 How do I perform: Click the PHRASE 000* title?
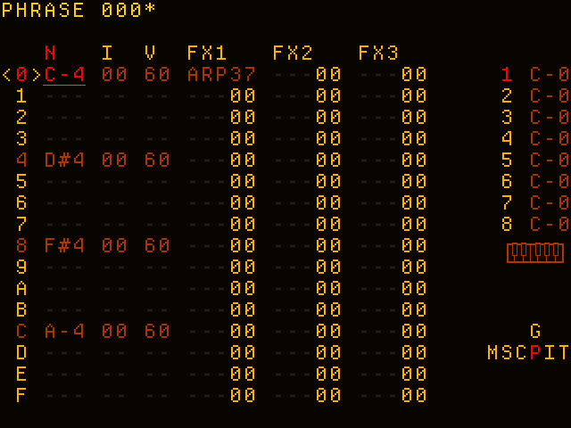pyautogui.click(x=79, y=10)
